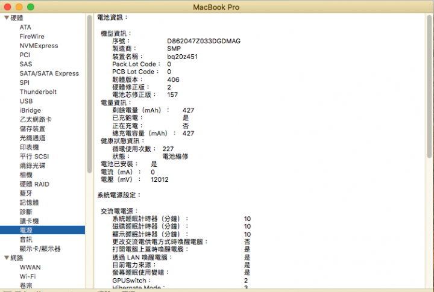Select USB in the sidebar
Viewport: 434px width, 292px height.
26,101
